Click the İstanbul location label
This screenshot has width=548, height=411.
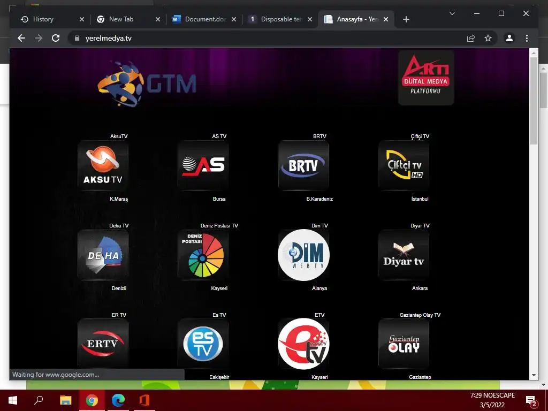[420, 199]
